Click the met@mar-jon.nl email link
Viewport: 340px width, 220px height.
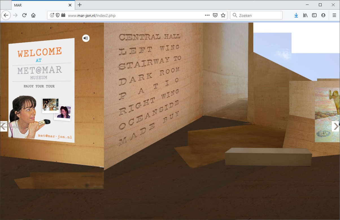tap(55, 137)
